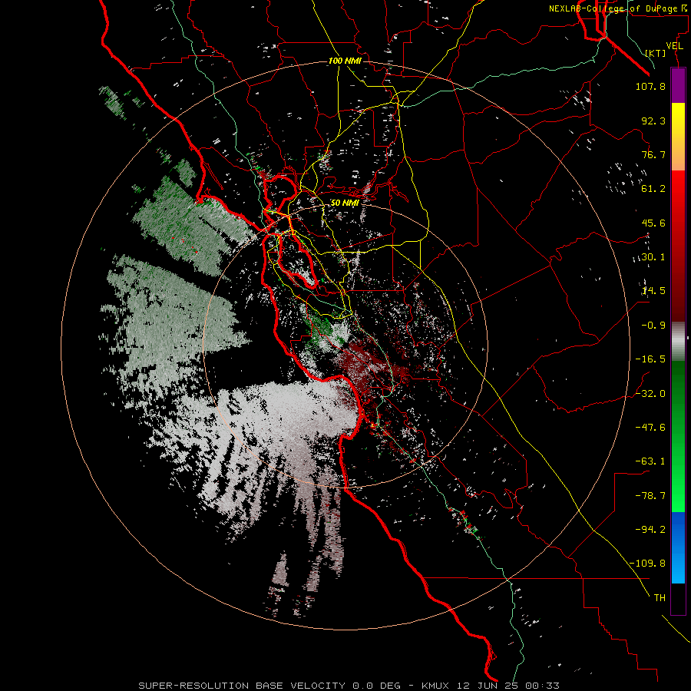Click the -109.8 velocity scale value
691x691 pixels.
point(647,564)
